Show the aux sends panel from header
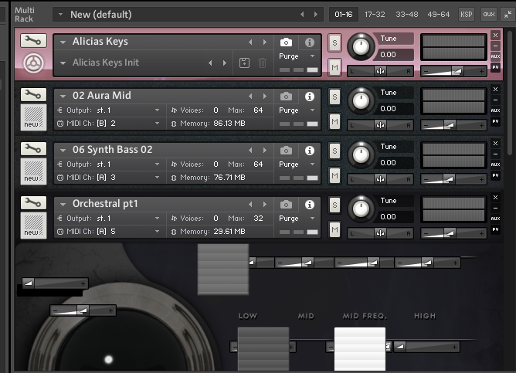516x373 pixels. 489,15
